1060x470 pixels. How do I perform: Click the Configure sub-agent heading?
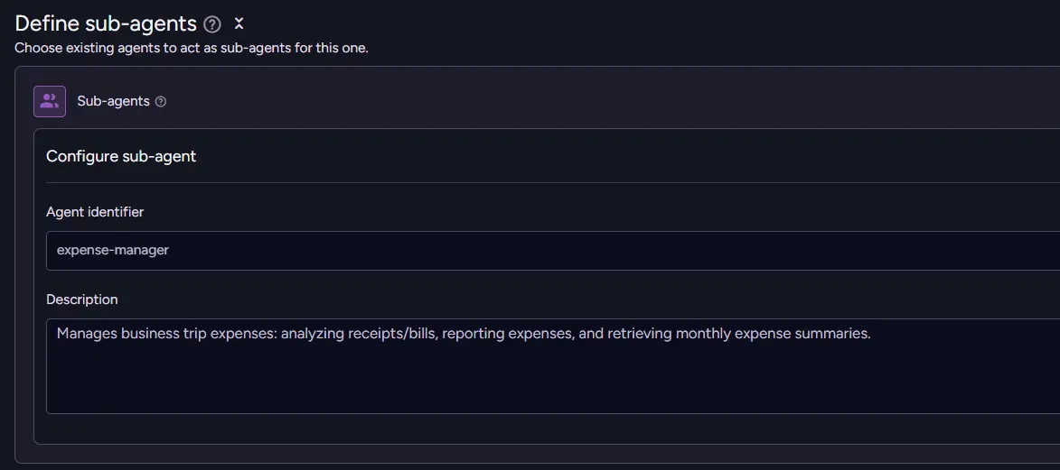(121, 156)
